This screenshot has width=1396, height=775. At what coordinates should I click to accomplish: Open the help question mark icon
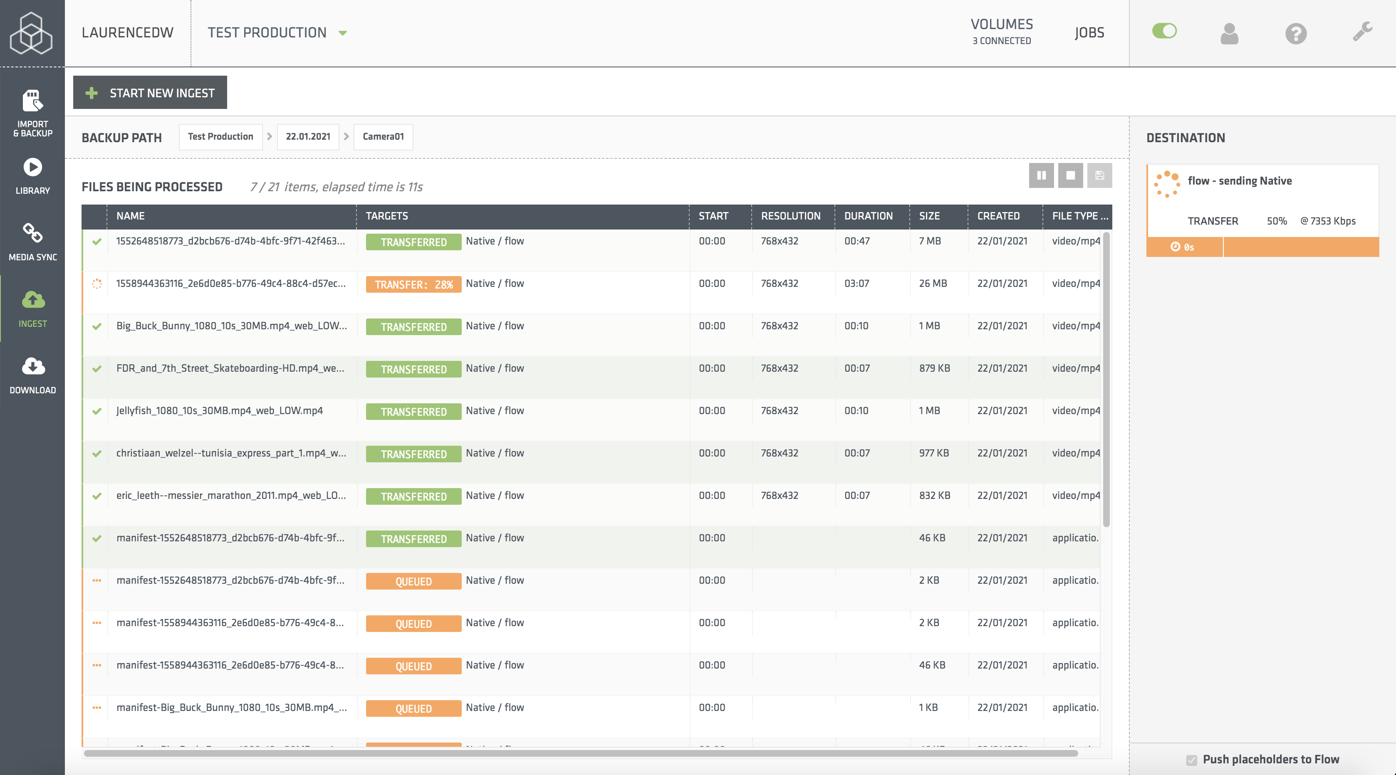coord(1296,34)
